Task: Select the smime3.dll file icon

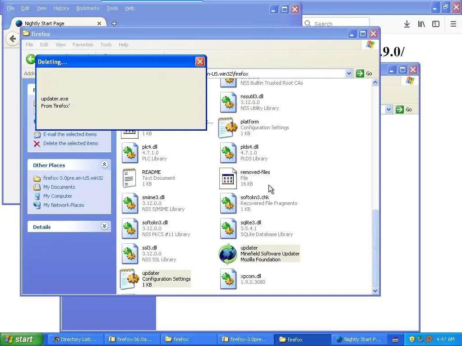Action: point(129,203)
